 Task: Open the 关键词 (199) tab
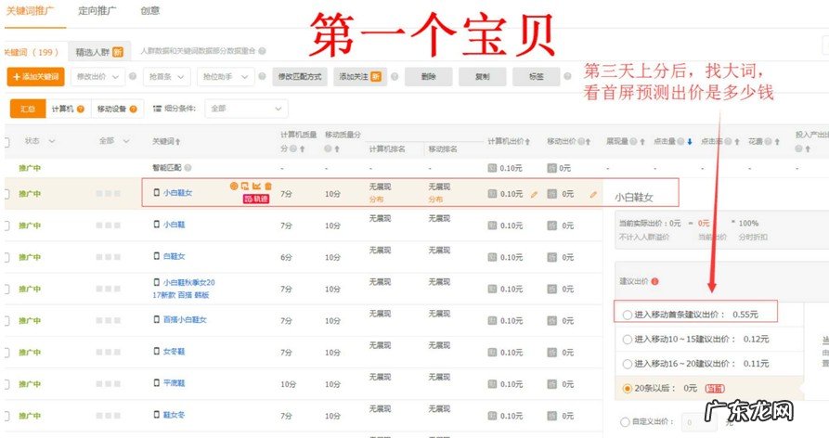click(x=33, y=52)
